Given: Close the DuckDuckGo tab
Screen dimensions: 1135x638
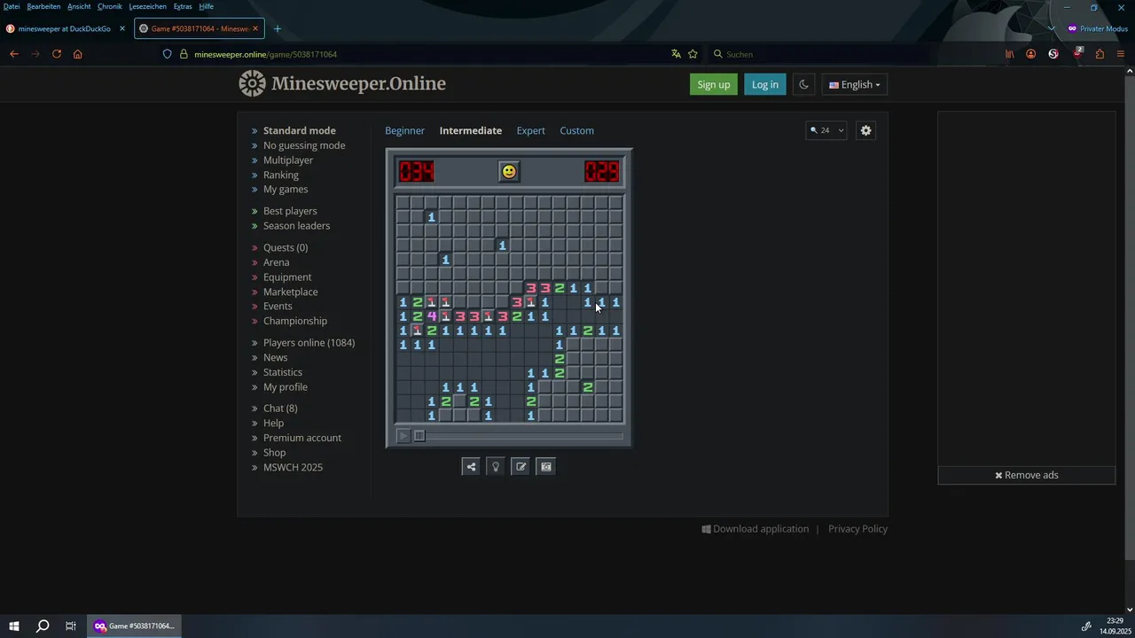Looking at the screenshot, I should pos(122,28).
